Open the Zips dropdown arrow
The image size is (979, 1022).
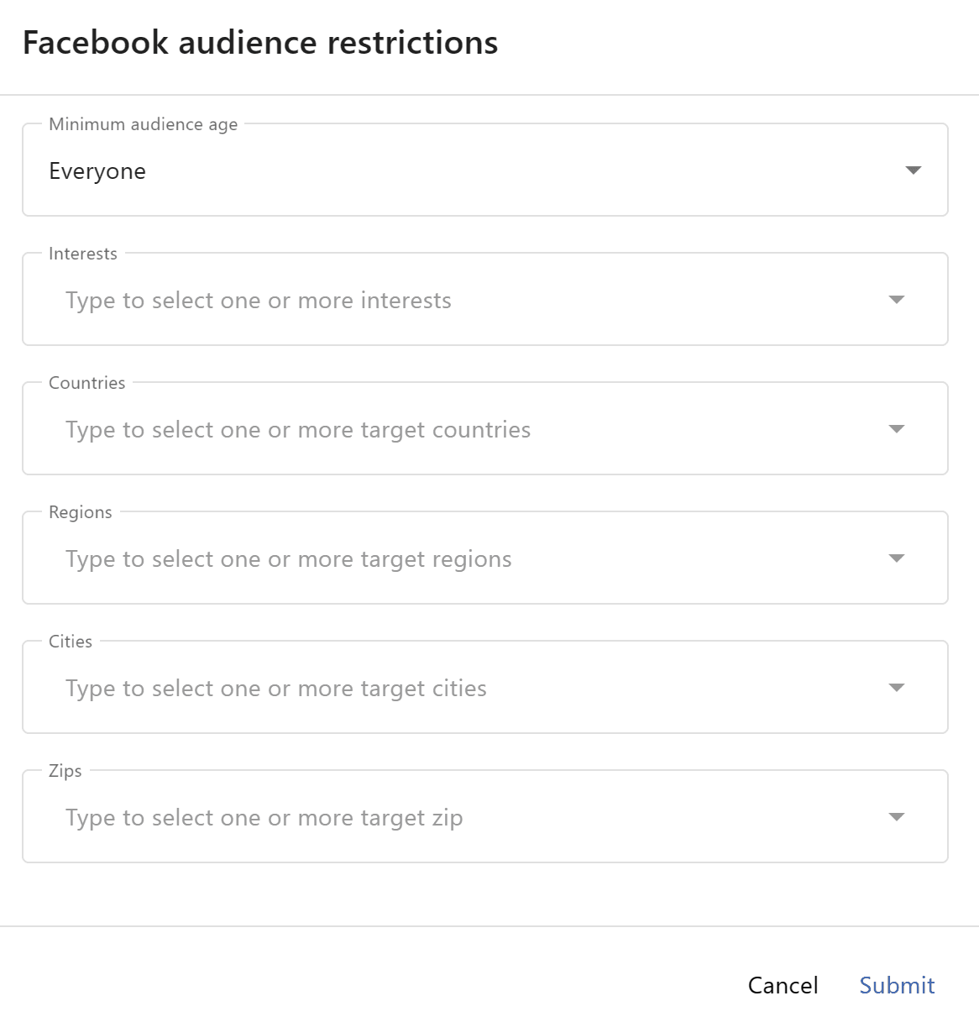tap(896, 817)
